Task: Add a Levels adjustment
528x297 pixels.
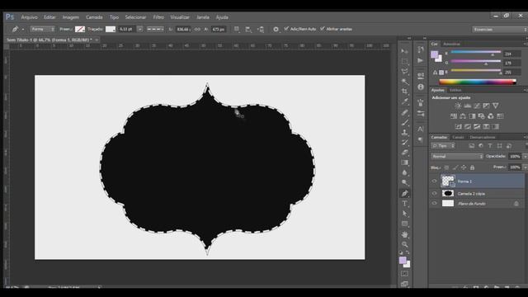Action: click(468, 106)
